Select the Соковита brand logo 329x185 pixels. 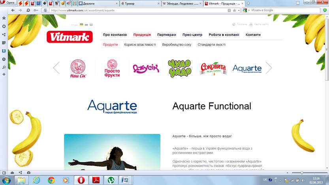213,68
